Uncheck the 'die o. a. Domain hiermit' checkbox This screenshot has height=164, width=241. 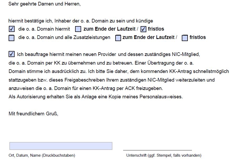pos(12,29)
